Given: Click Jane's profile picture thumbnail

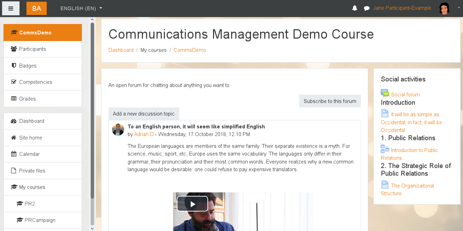Looking at the screenshot, I should [444, 8].
